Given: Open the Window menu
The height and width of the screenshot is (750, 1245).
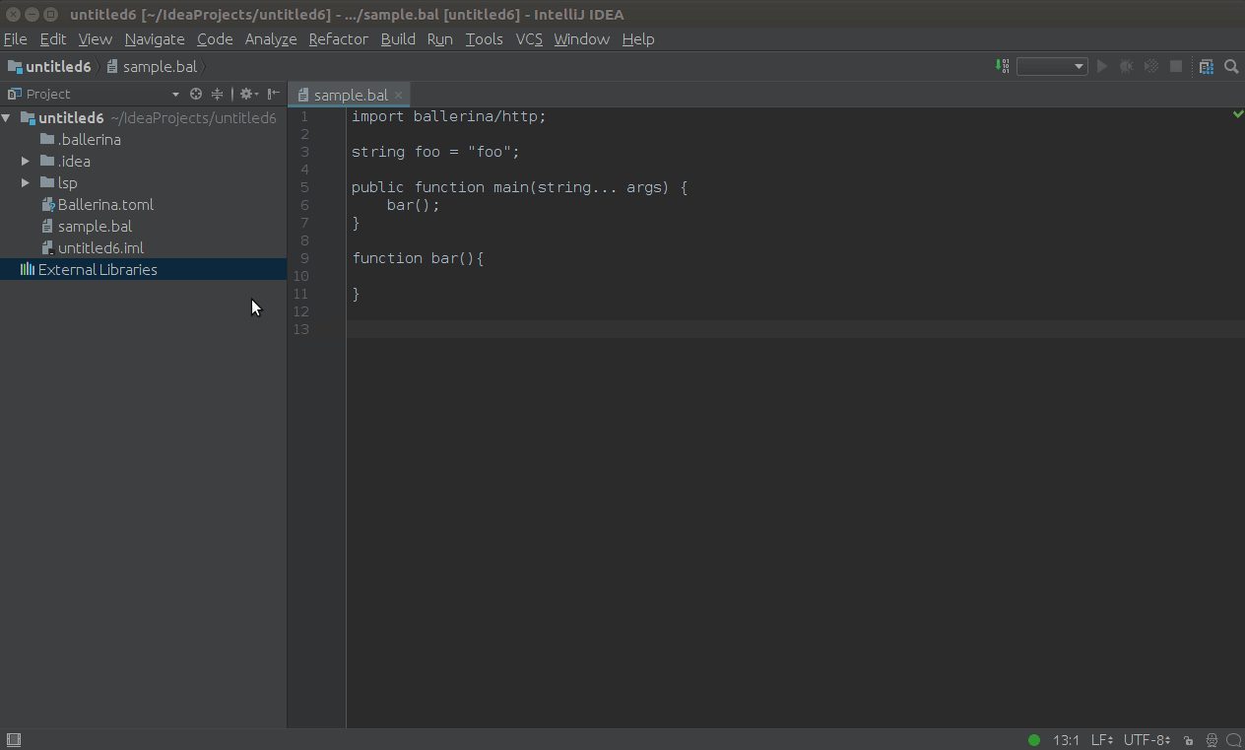Looking at the screenshot, I should 581,38.
